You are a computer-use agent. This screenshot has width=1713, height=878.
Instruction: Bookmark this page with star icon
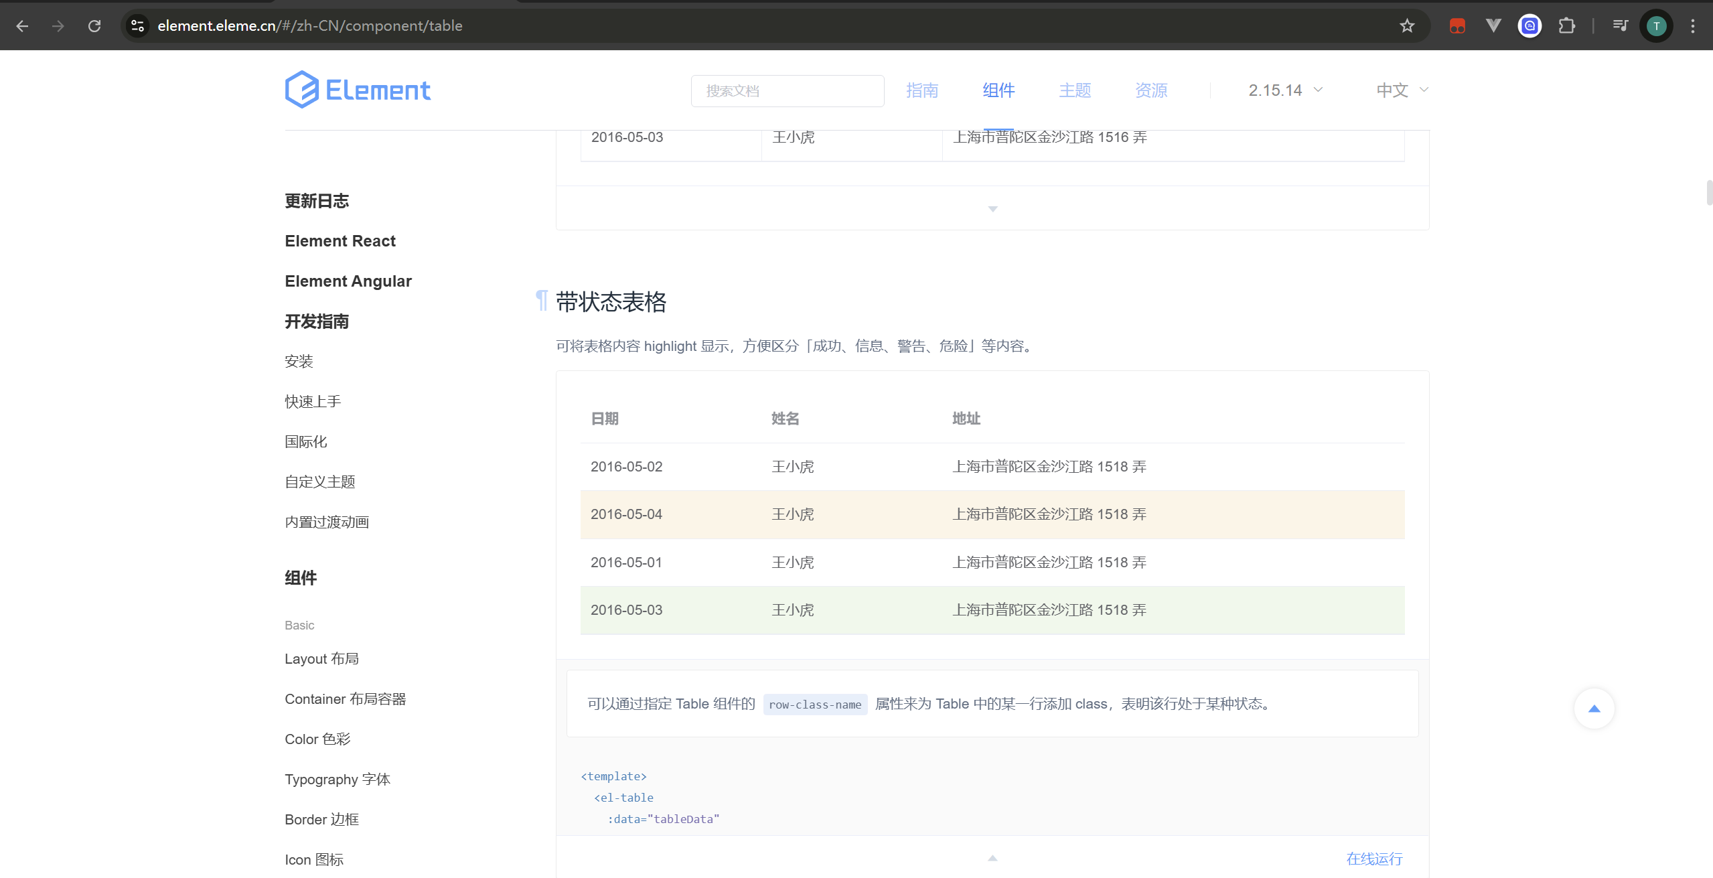[1407, 26]
